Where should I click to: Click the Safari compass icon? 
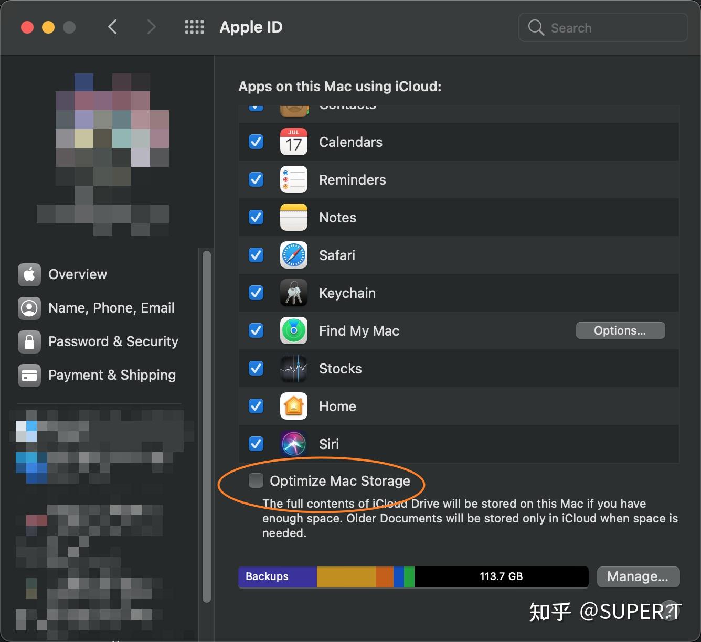coord(294,255)
